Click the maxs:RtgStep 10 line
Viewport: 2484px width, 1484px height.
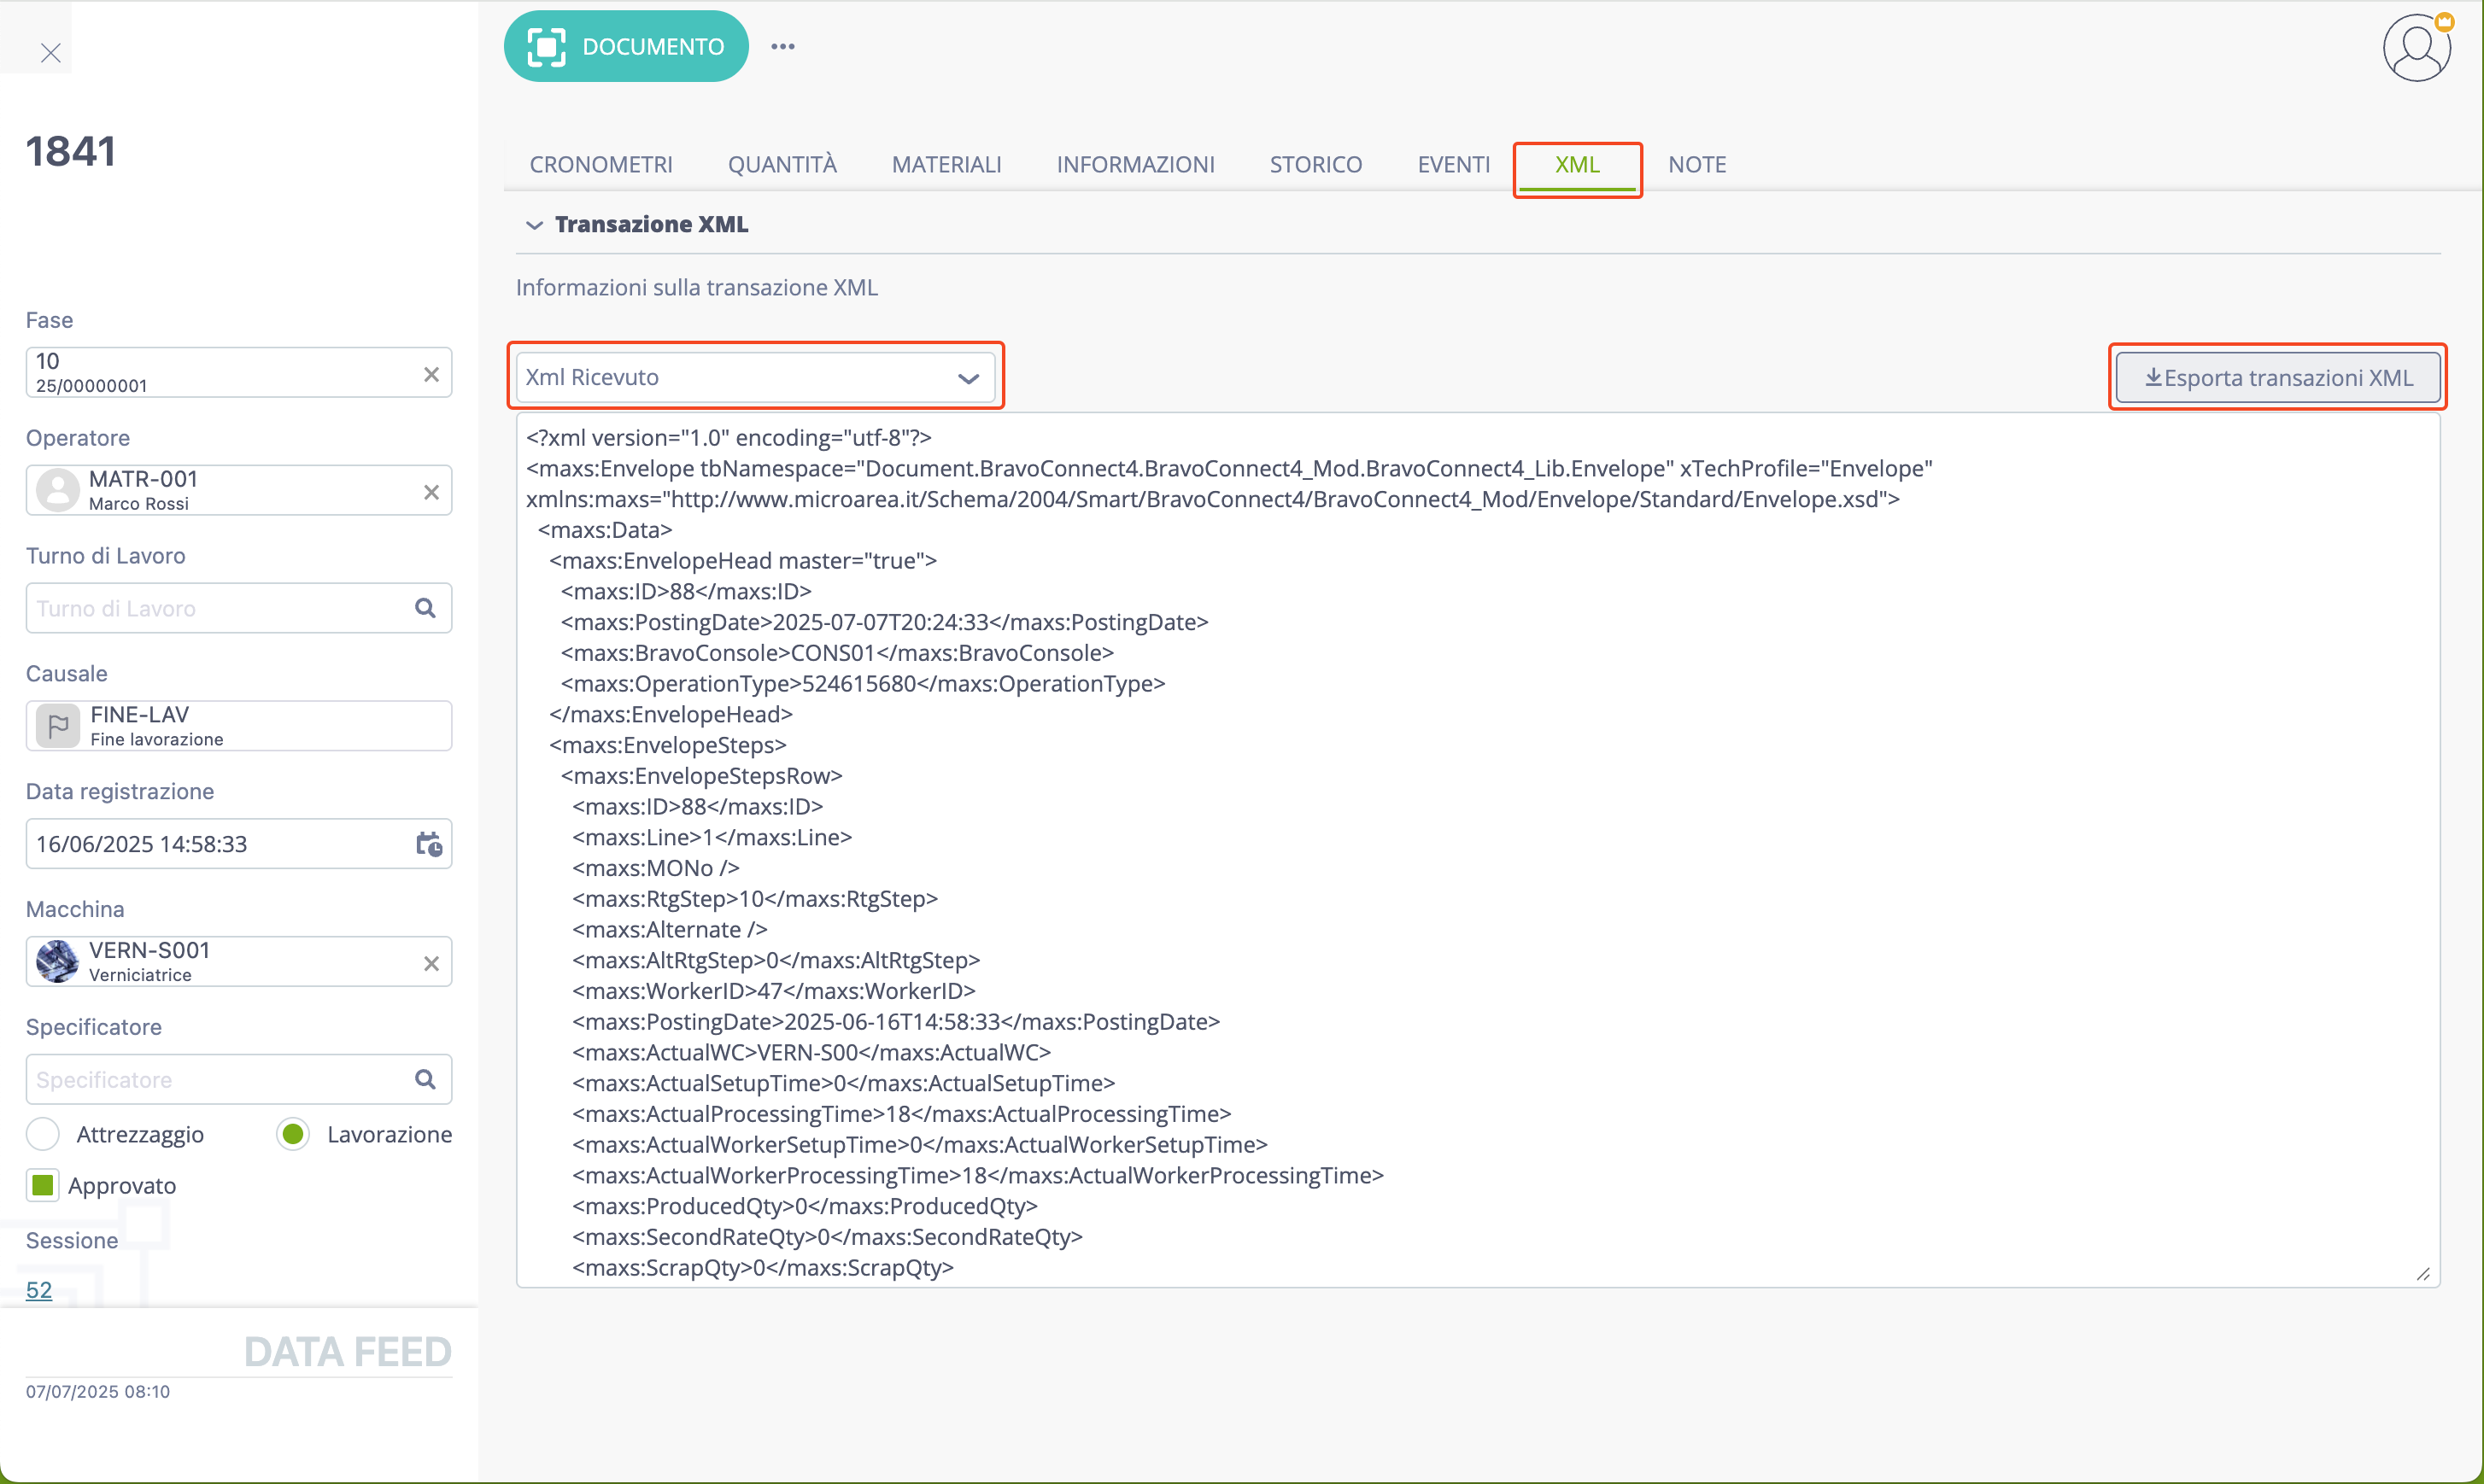pos(755,899)
